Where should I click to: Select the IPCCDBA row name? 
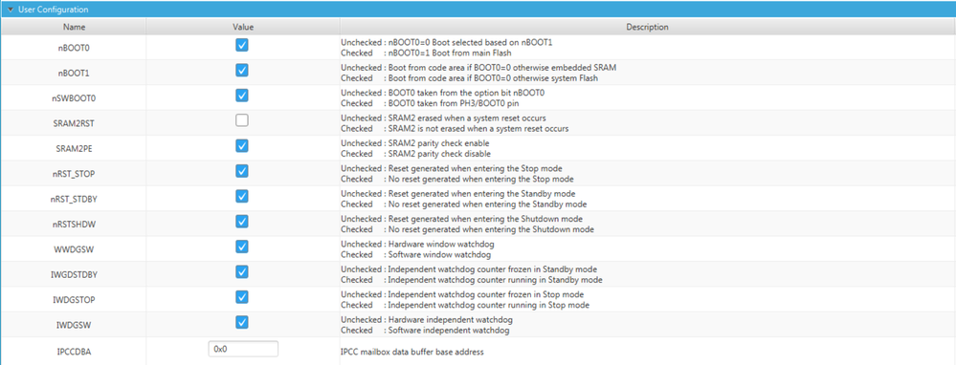74,351
